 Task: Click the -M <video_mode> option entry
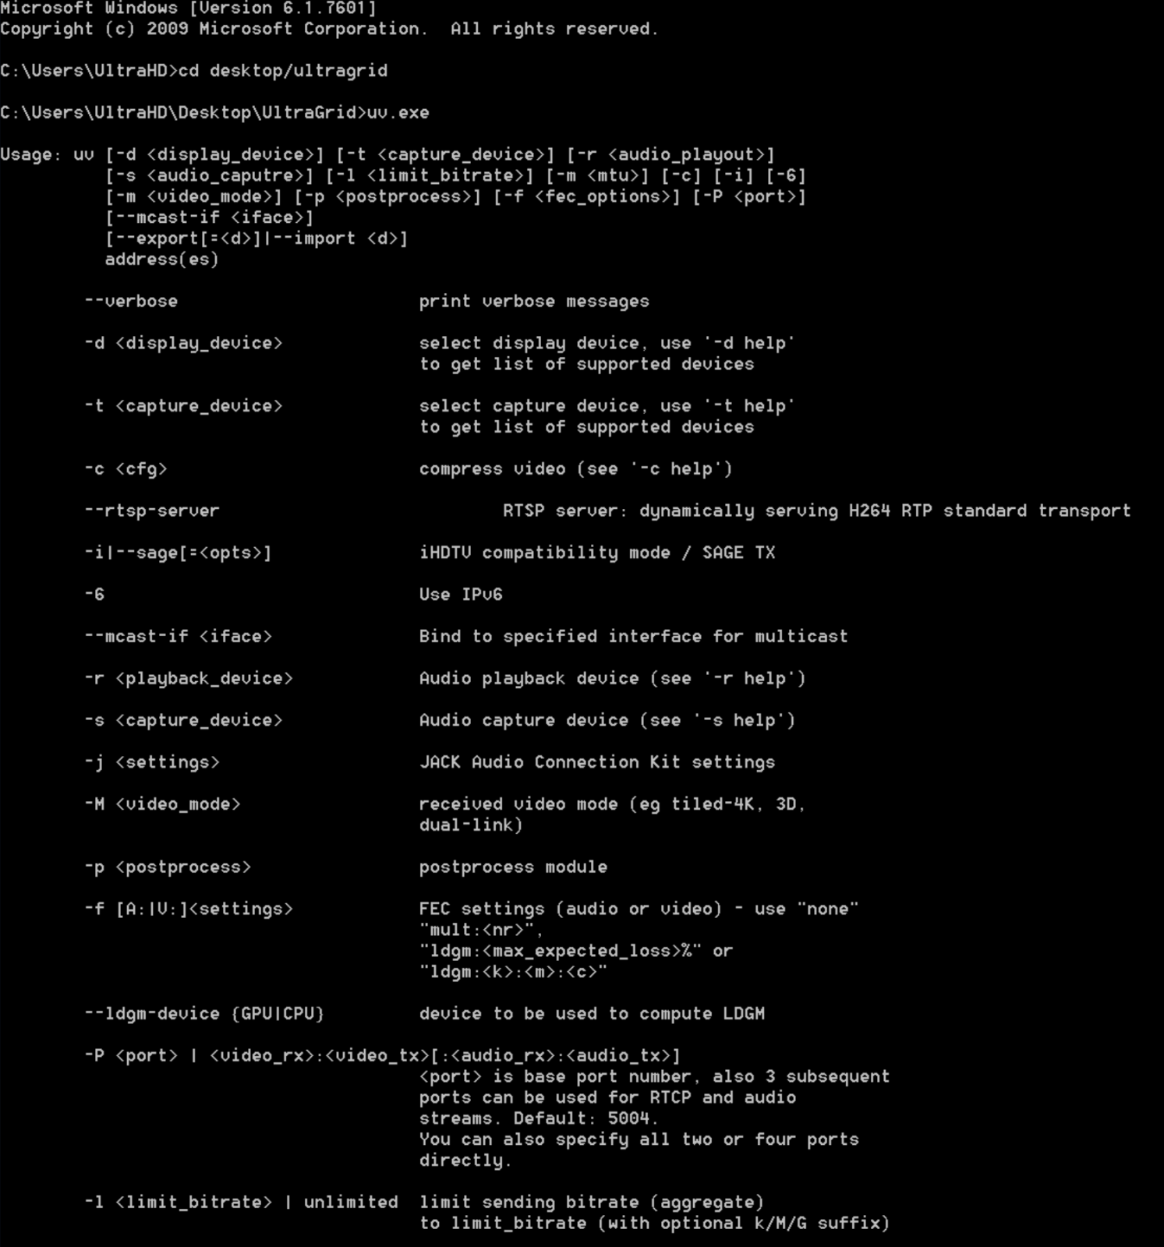pyautogui.click(x=162, y=804)
